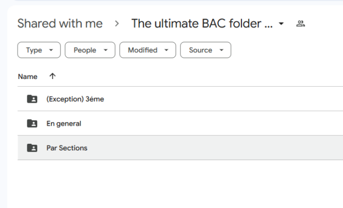Select the Par Sections folder row
Viewport: 343px width, 208px height.
180,148
